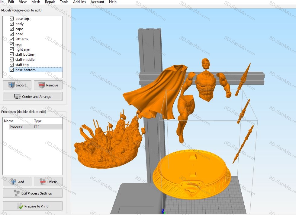
Task: Disable the staff middle checkbox
Action: 12,60
